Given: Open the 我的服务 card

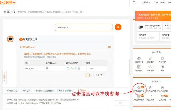Looking at the screenshot, I should point(148,36).
